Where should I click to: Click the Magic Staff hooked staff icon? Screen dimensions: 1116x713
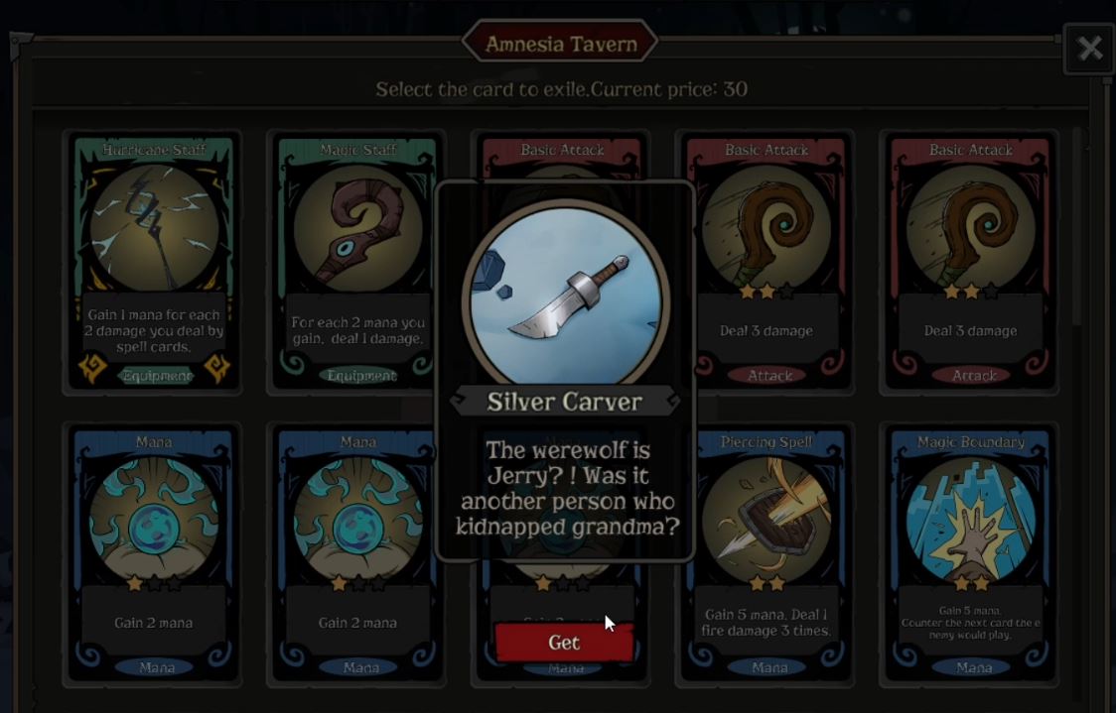pyautogui.click(x=358, y=229)
